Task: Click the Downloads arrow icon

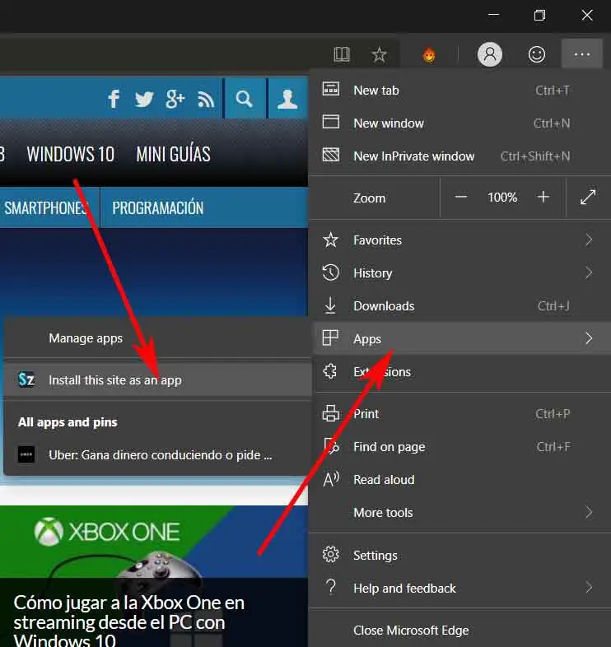Action: coord(330,305)
